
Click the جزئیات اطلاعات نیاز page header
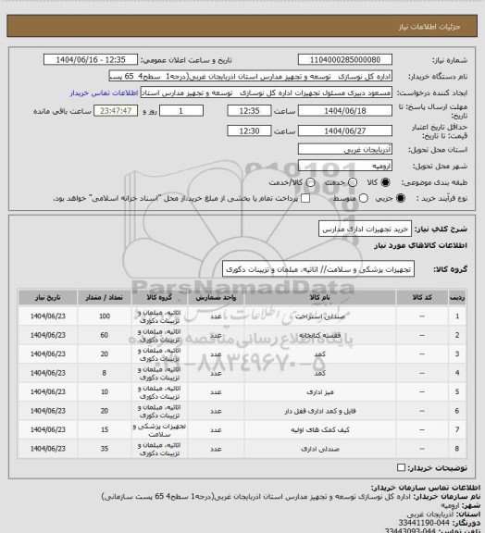click(x=429, y=27)
